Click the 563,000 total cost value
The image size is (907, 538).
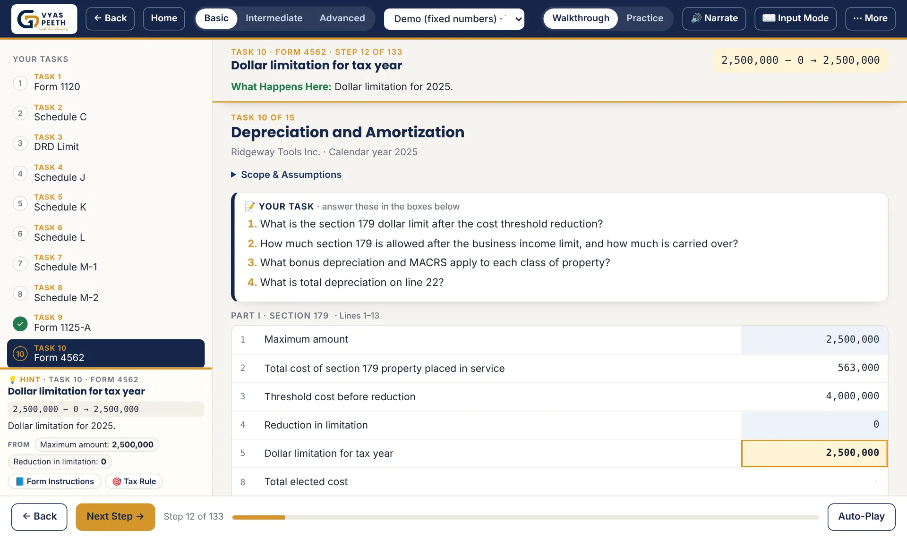(858, 368)
